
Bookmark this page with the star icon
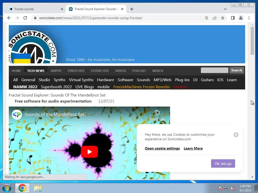[x=223, y=18]
